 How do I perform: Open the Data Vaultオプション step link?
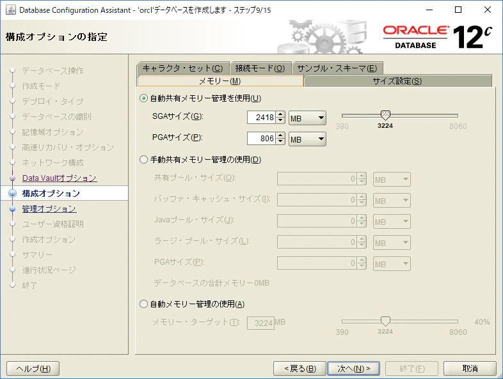(x=60, y=178)
